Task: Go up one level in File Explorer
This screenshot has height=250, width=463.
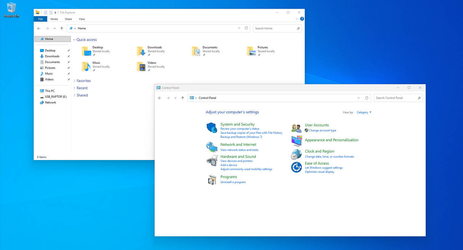Action: pos(62,28)
